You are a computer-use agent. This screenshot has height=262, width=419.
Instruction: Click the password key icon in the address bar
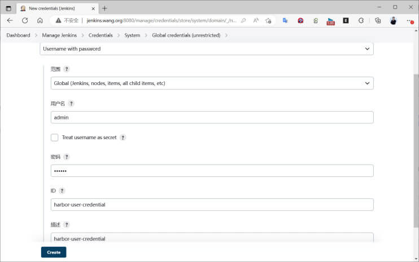coord(243,20)
